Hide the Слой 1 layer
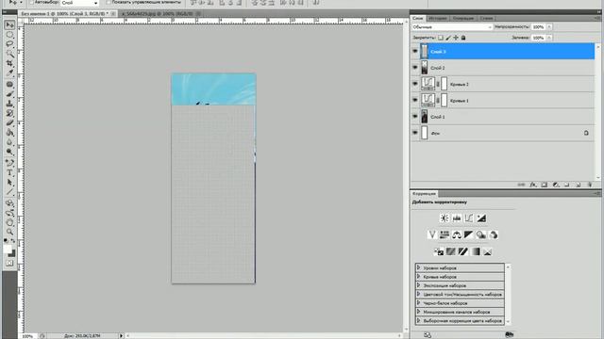604x339 pixels. coord(415,117)
